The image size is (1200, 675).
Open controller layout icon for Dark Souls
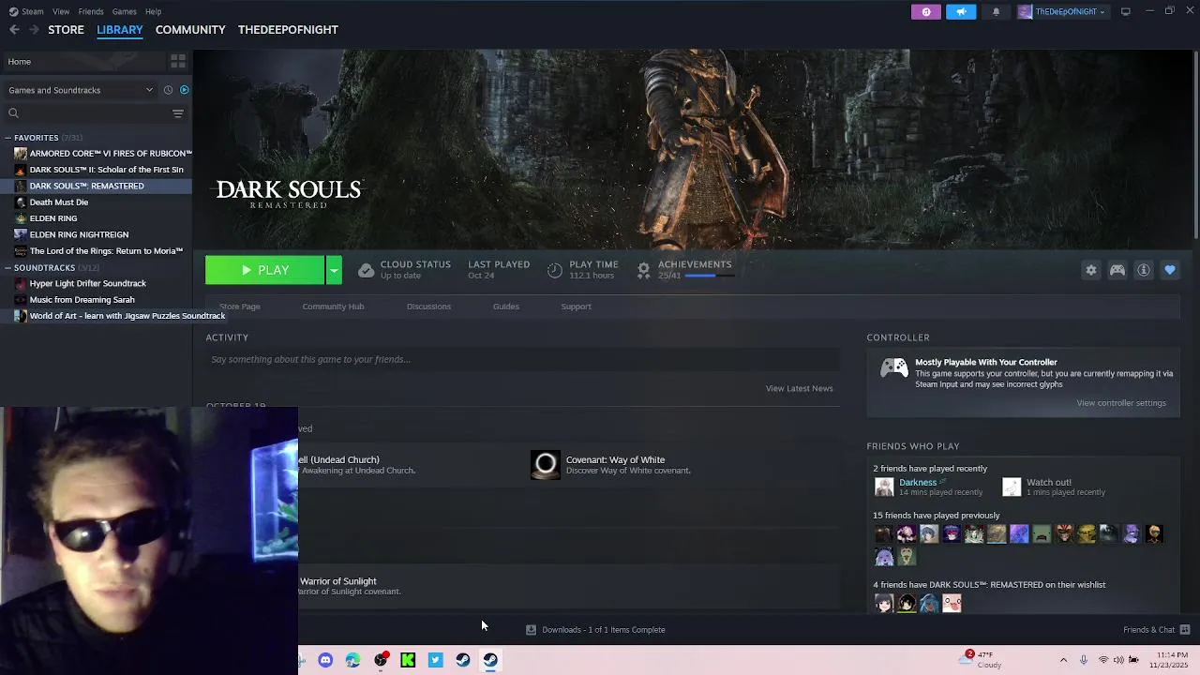pos(1117,270)
